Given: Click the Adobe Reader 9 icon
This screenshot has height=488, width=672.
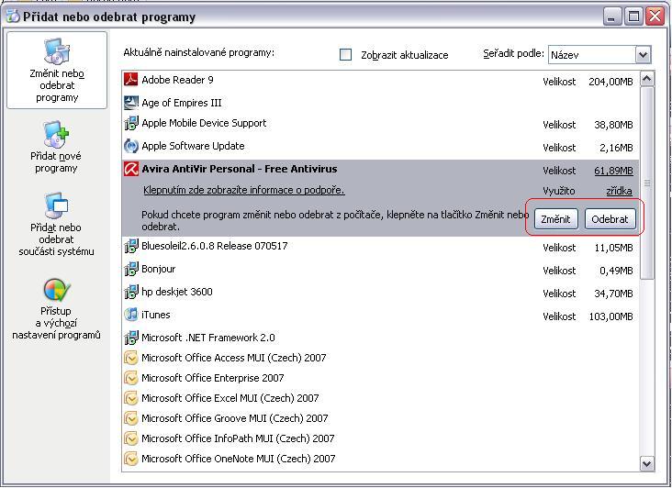Looking at the screenshot, I should [131, 80].
